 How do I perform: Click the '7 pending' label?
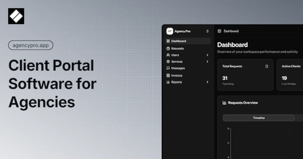pyautogui.click(x=228, y=84)
